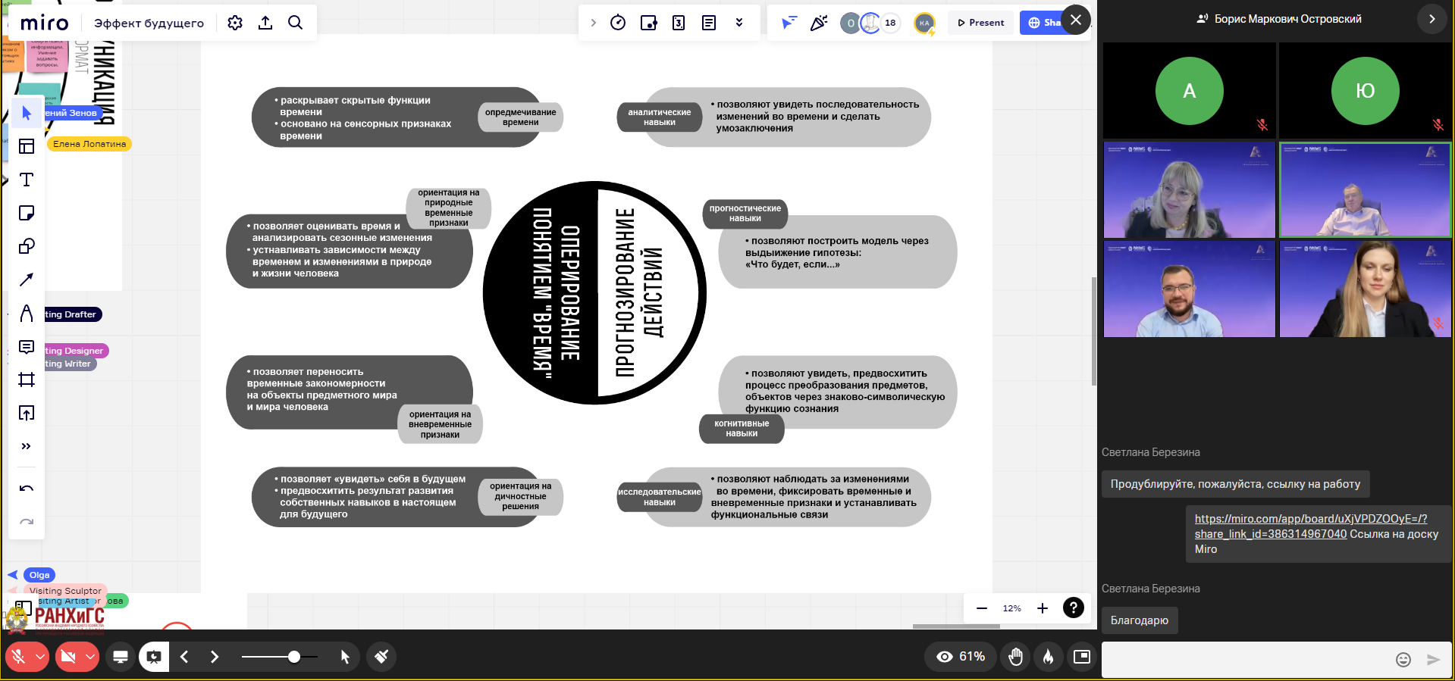Open the Эффект будущего board title
This screenshot has height=681, width=1455.
point(149,23)
